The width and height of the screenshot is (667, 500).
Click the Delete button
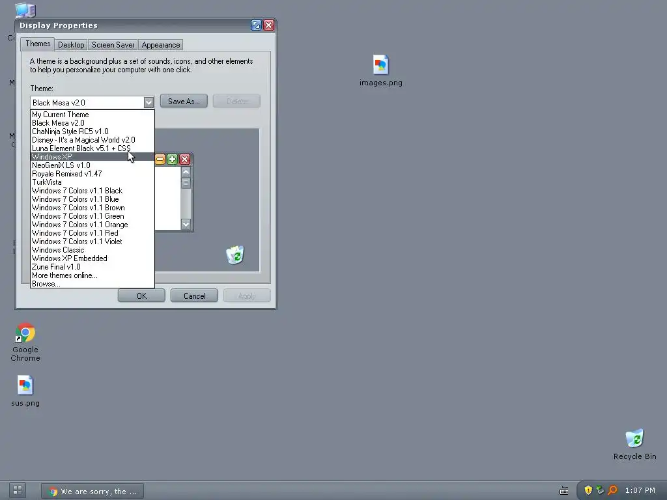tap(236, 101)
